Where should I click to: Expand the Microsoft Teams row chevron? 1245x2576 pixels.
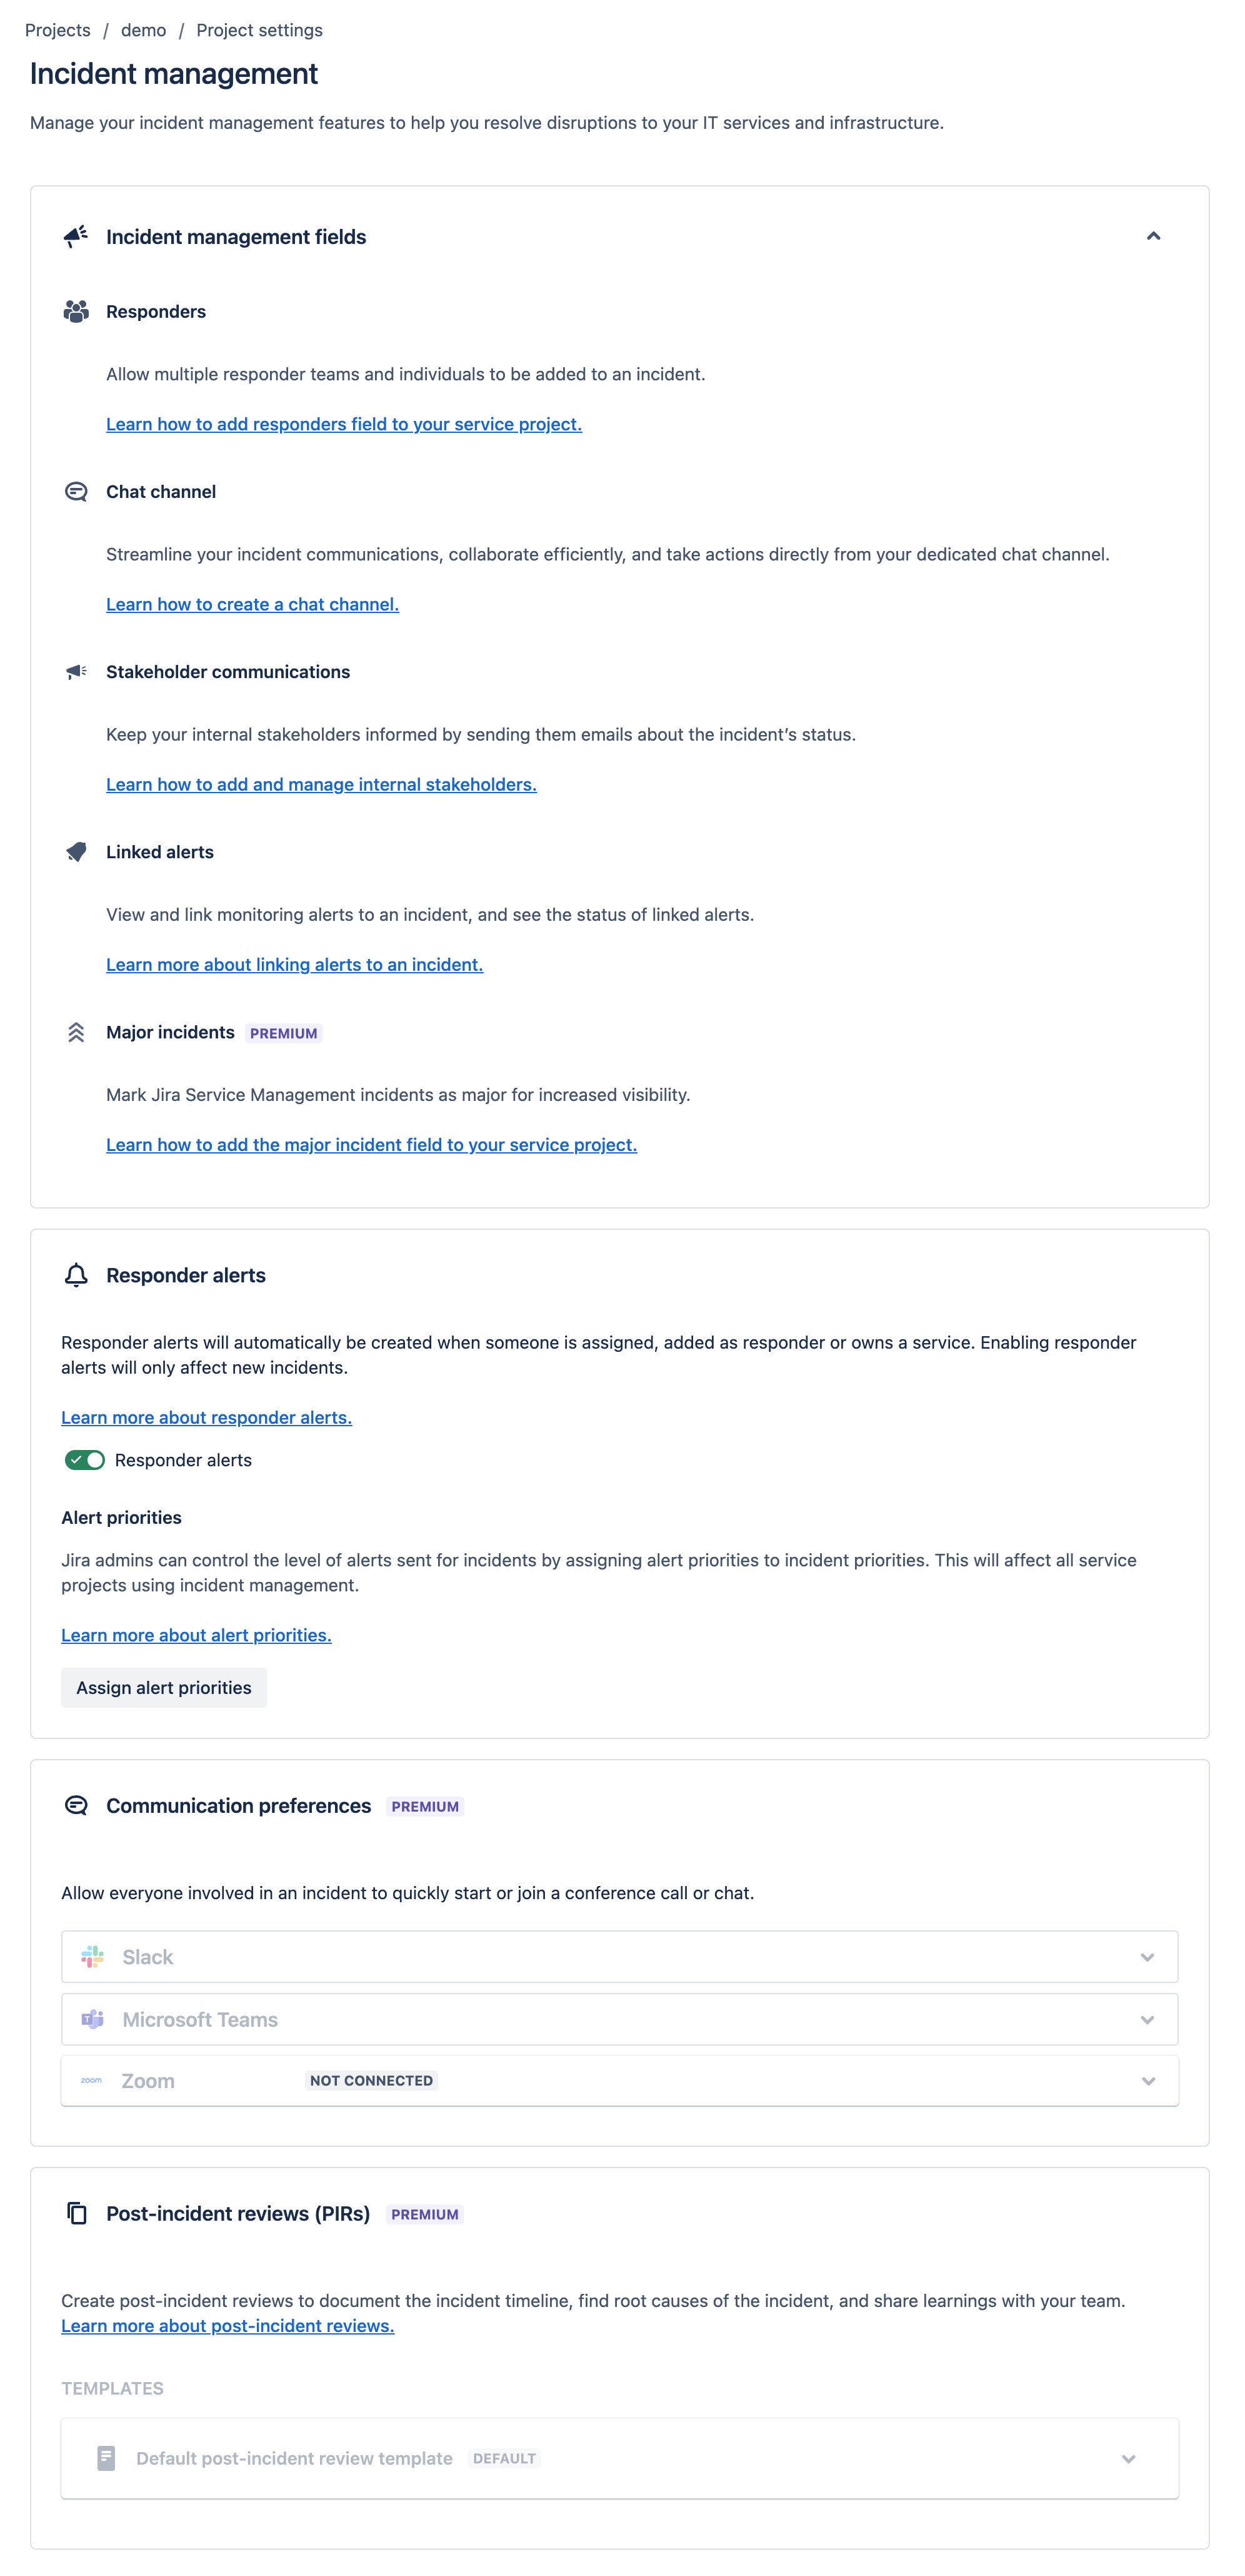pos(1147,2020)
